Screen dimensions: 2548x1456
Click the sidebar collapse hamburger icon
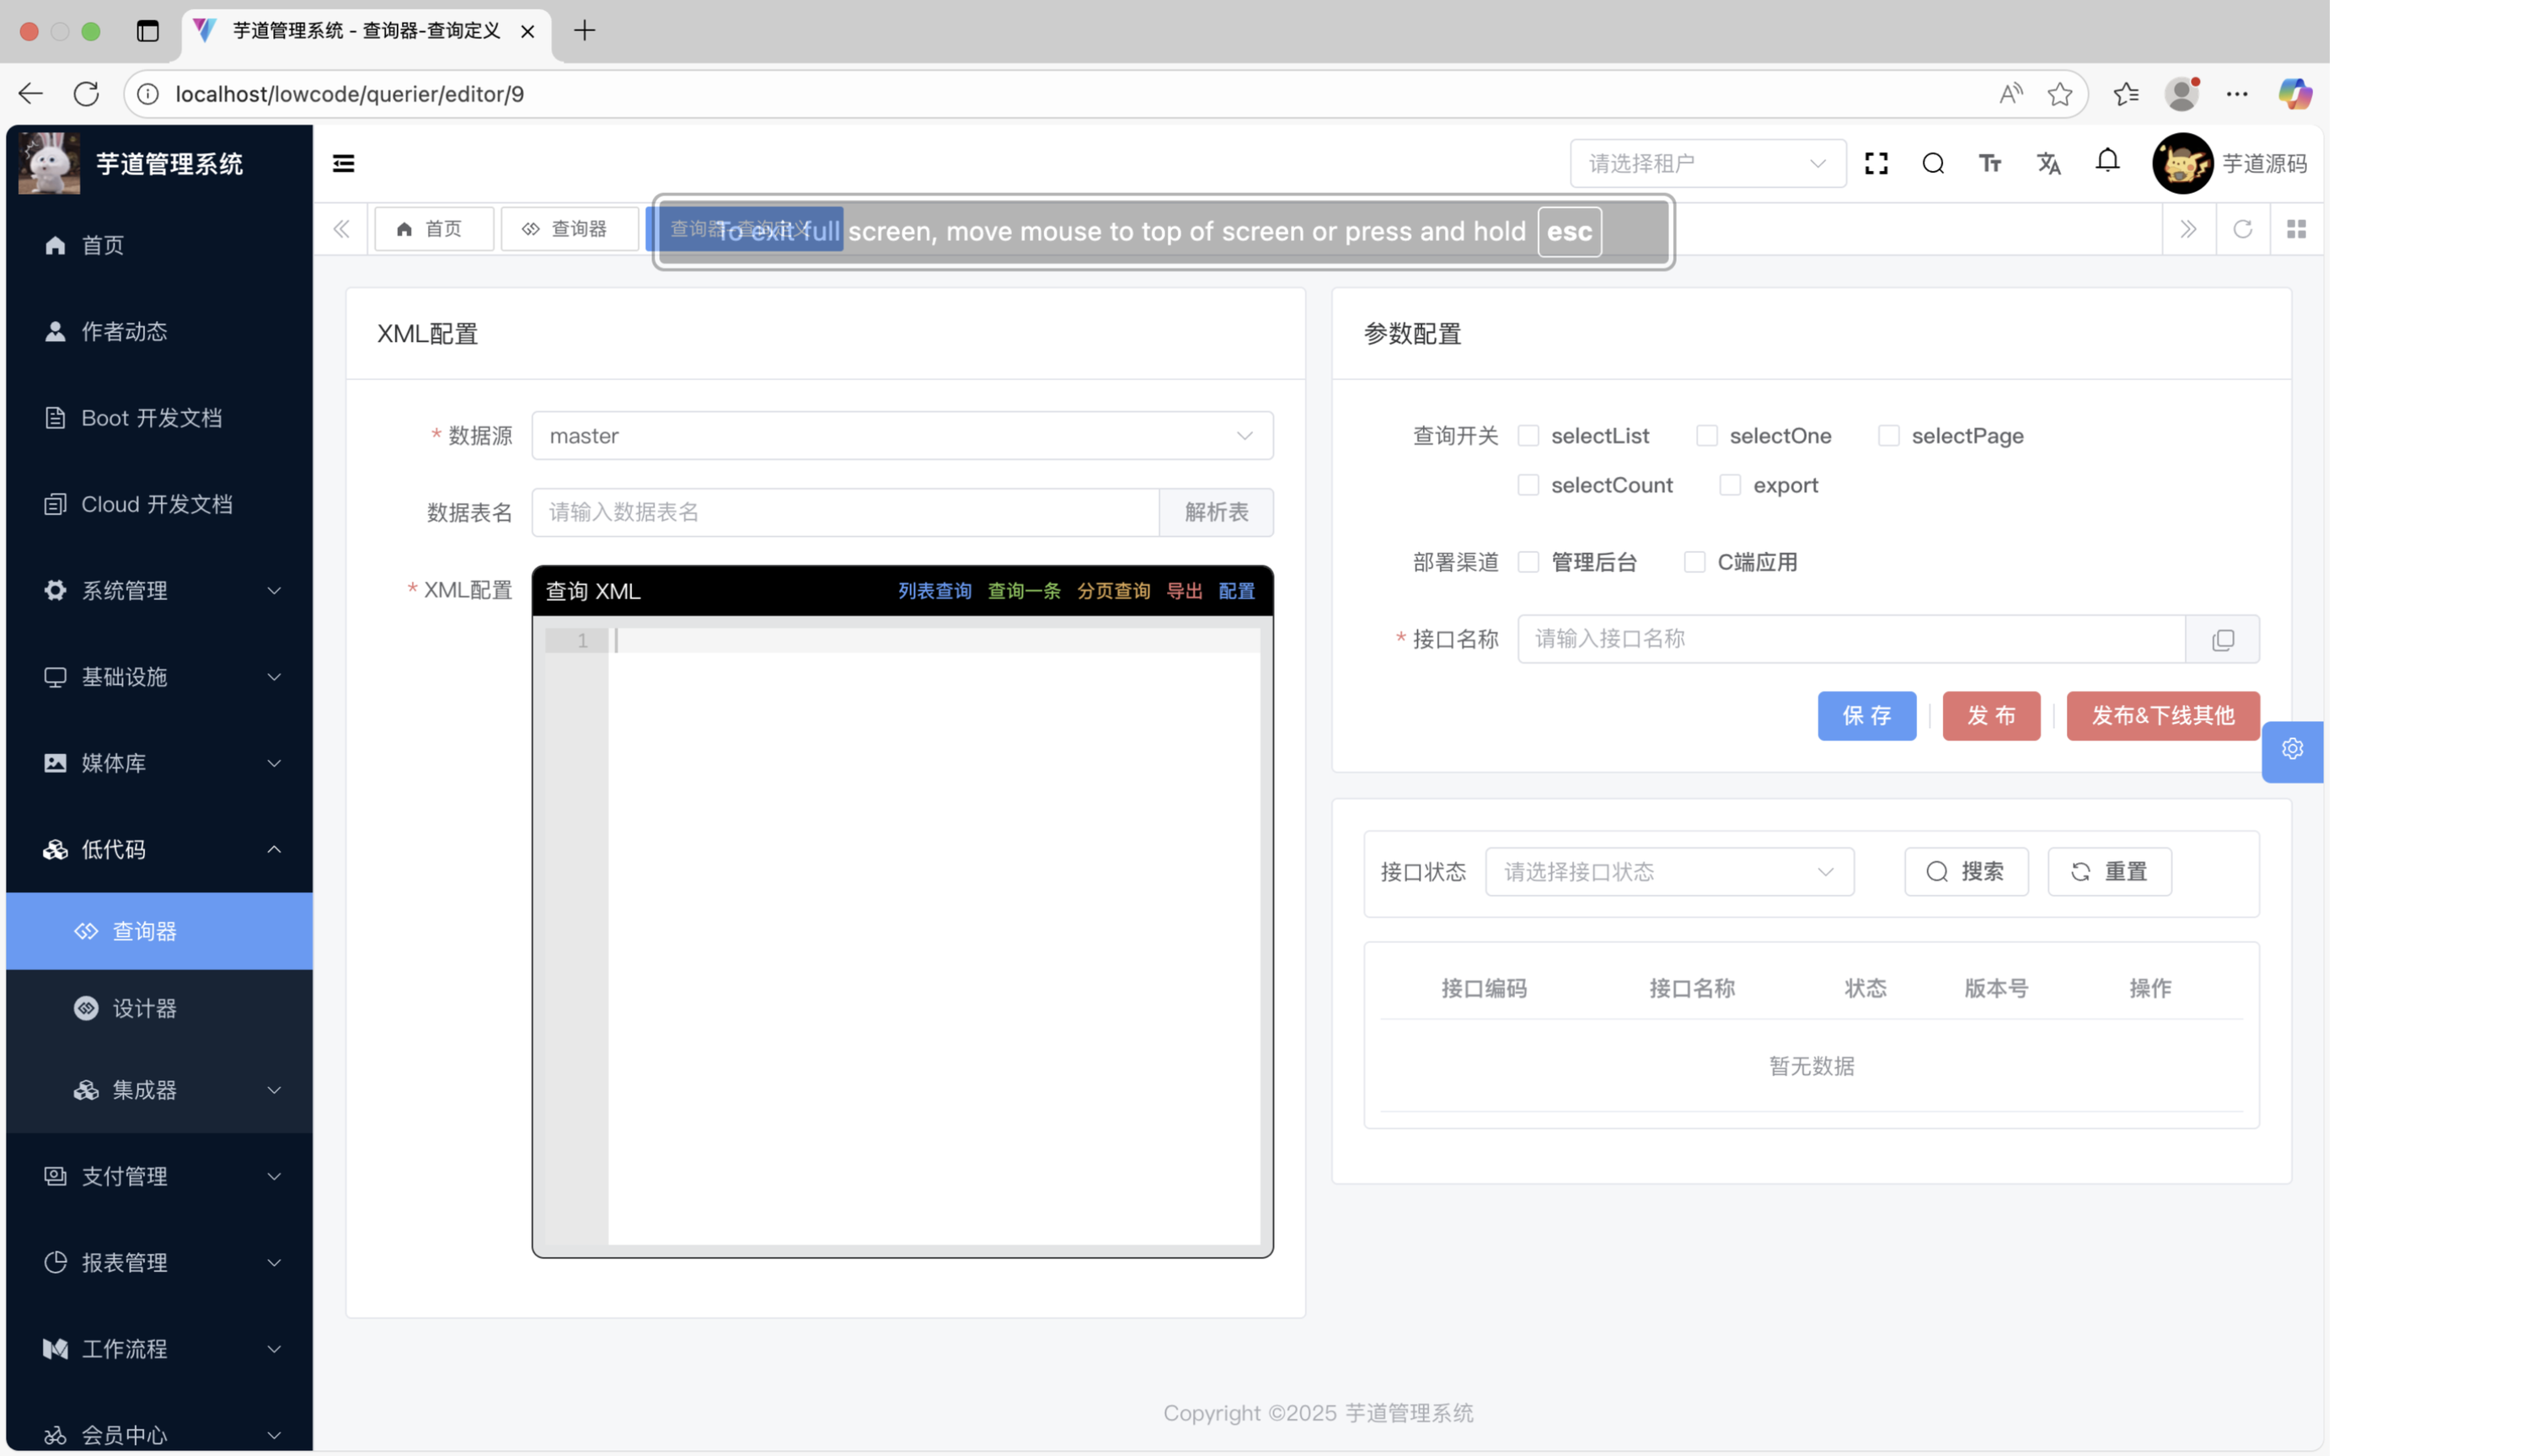click(x=343, y=163)
